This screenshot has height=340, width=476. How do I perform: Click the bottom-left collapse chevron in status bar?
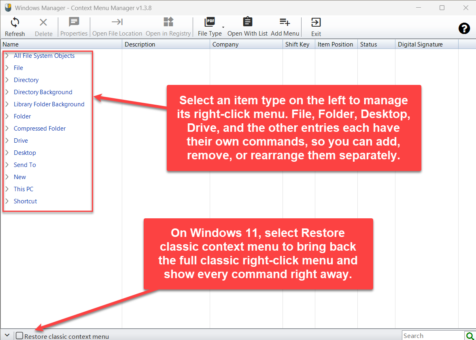pos(7,335)
